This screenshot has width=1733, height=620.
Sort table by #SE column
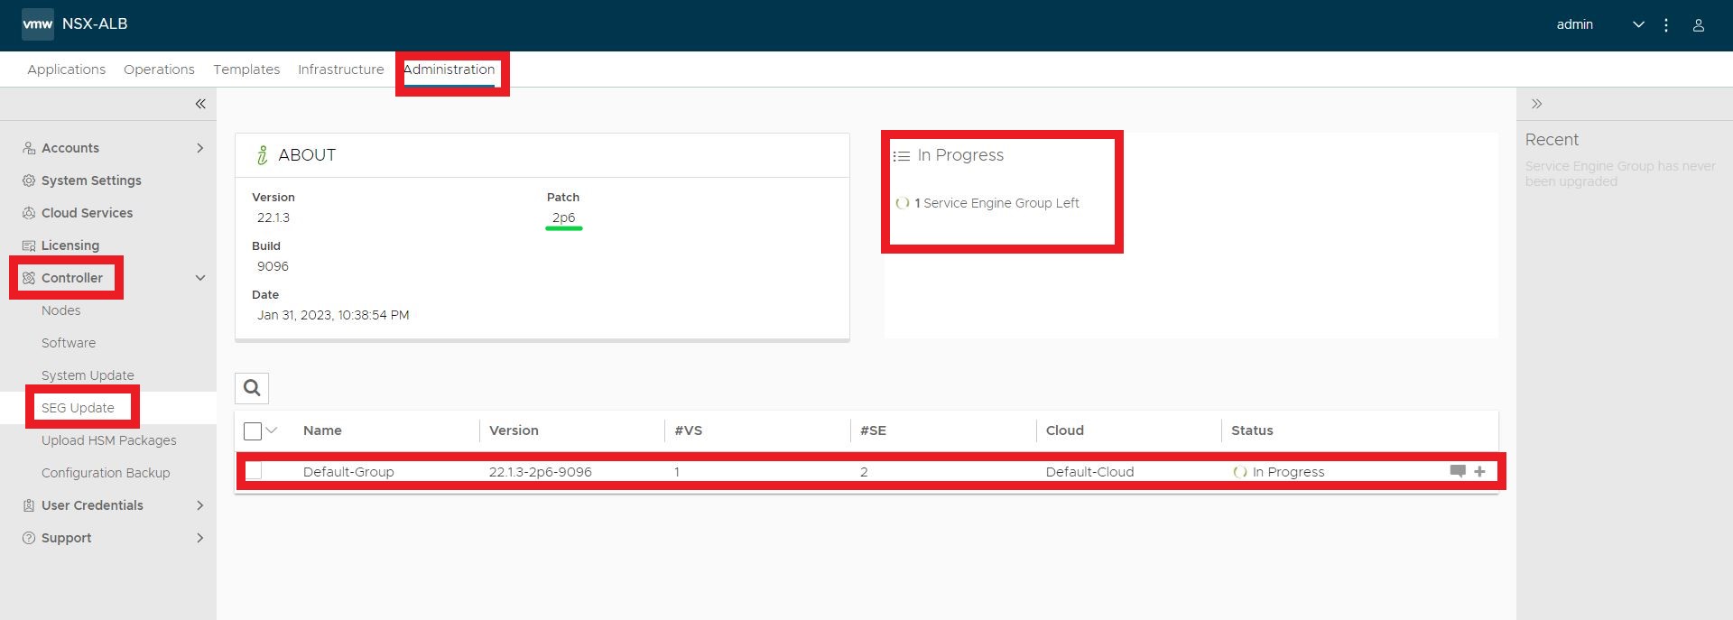(x=873, y=430)
